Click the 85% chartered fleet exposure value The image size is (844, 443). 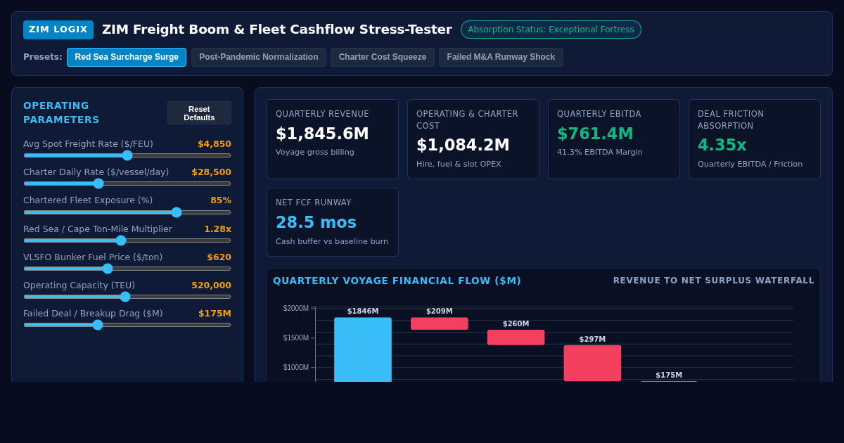[x=221, y=200]
